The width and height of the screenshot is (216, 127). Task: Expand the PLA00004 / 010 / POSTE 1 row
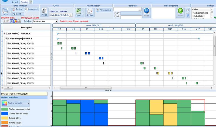click(8, 73)
